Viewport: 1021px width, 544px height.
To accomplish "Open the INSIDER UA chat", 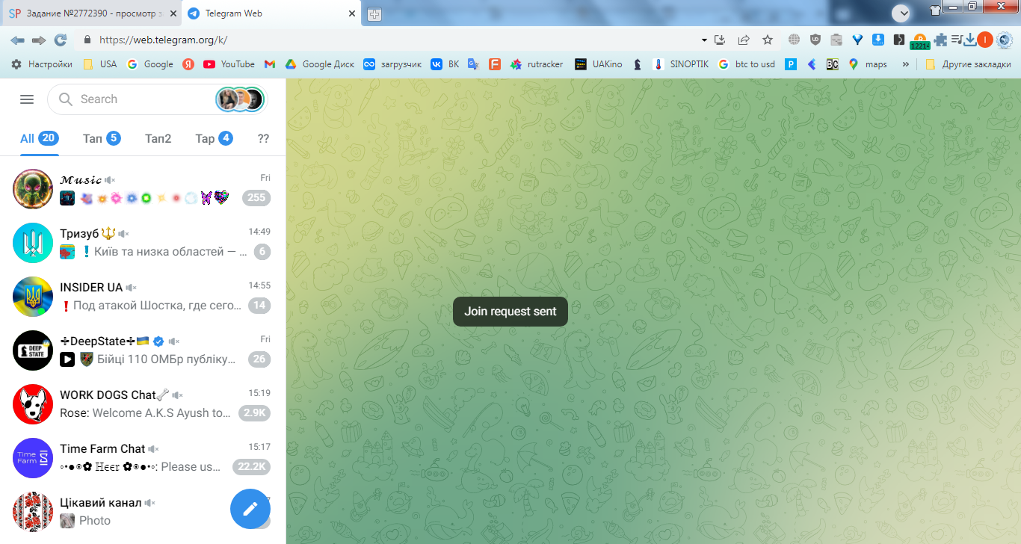I will click(x=143, y=297).
